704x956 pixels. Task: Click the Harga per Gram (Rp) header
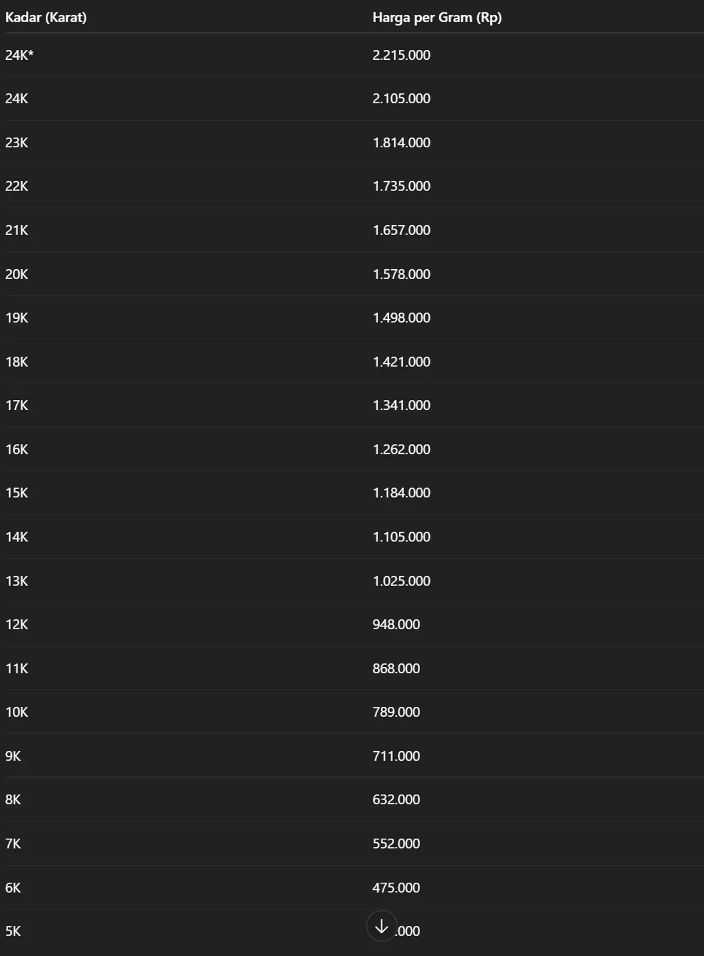pos(436,18)
